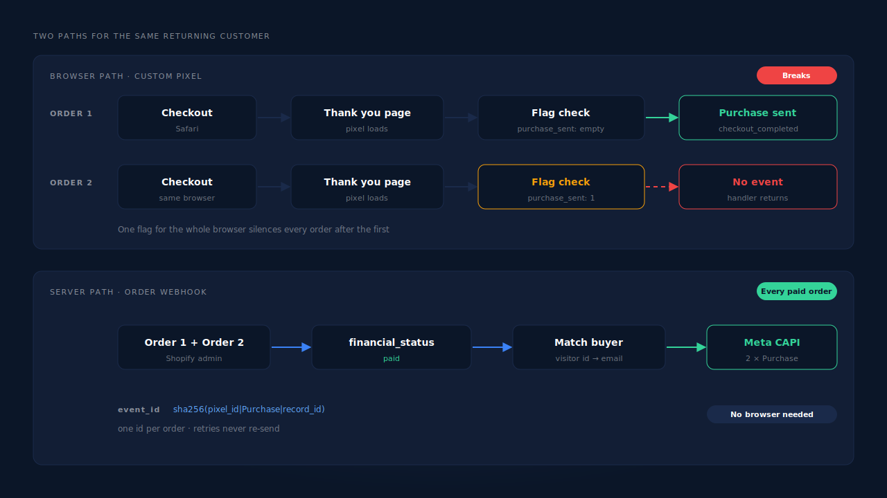Click the one flag for the whole browser note

pyautogui.click(x=254, y=229)
